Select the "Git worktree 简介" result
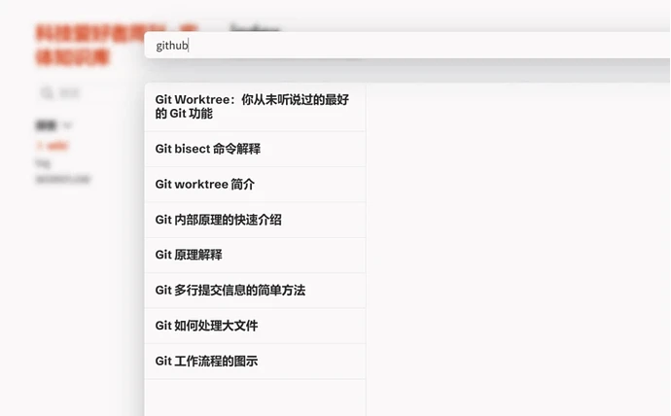The width and height of the screenshot is (671, 416). [256, 185]
